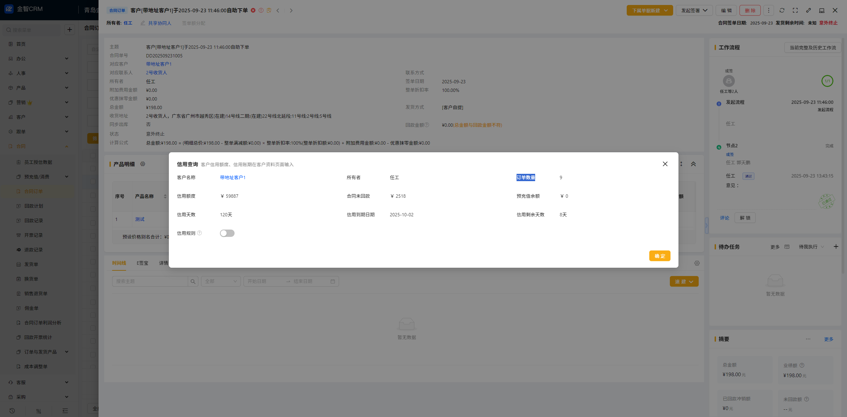
Task: Open the 发起签署 dropdown
Action: (694, 10)
